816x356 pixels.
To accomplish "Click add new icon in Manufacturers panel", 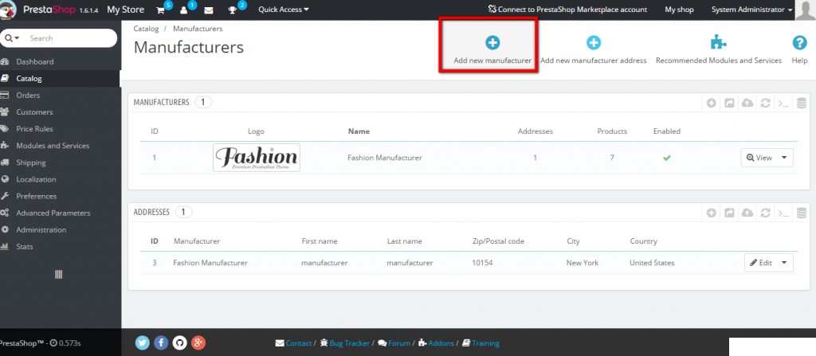I will [712, 103].
